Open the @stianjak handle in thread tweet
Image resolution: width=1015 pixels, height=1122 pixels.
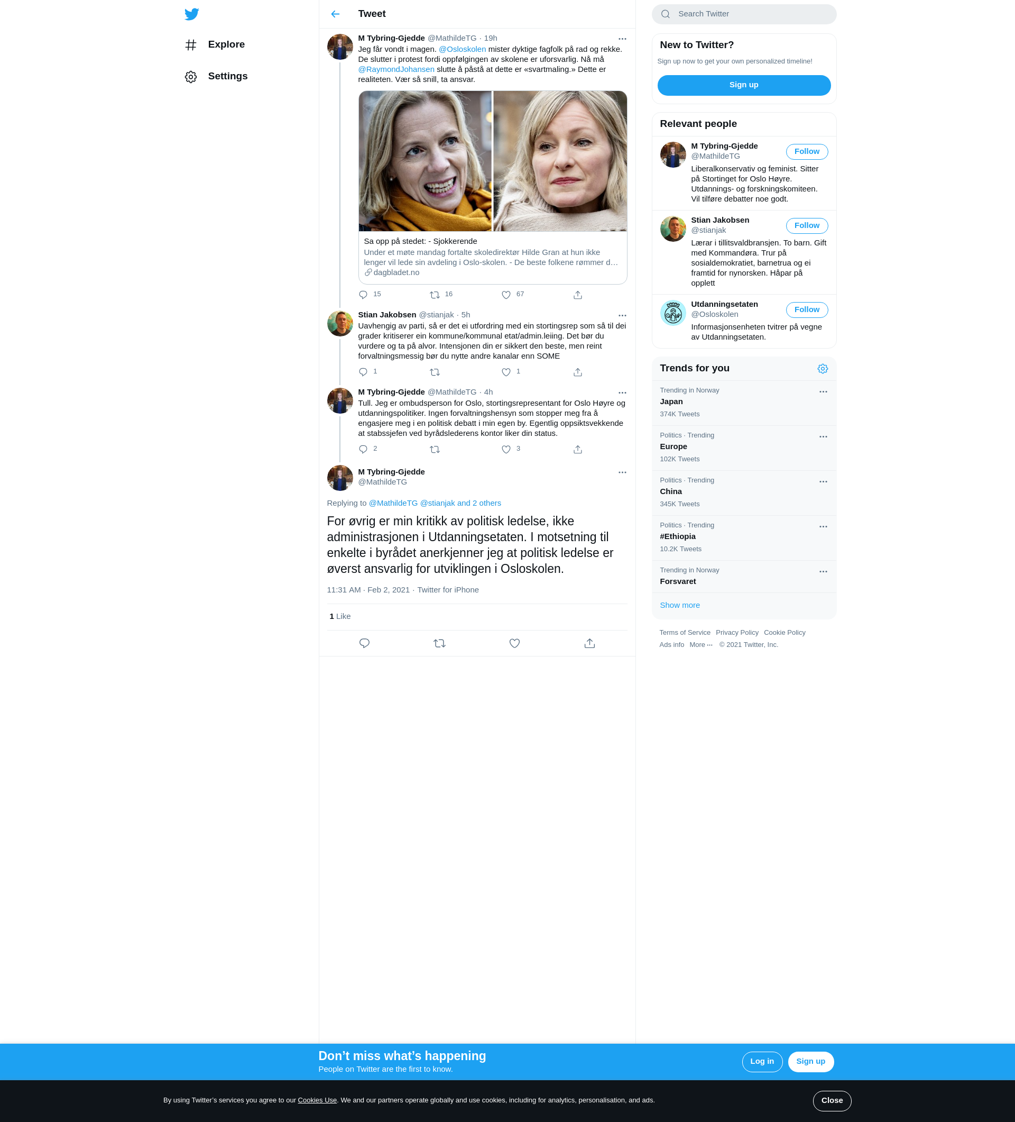pyautogui.click(x=436, y=315)
